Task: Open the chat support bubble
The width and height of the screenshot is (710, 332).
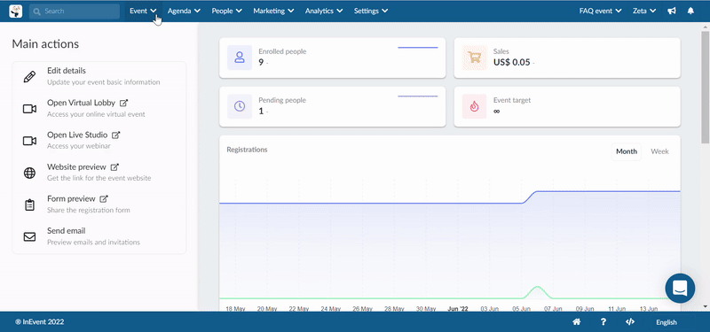Action: click(680, 289)
